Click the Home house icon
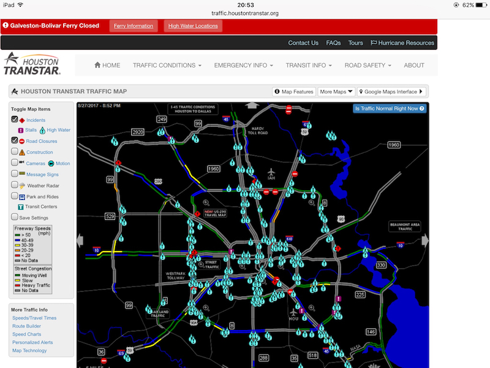Viewport: 490px width, 368px height. (97, 65)
